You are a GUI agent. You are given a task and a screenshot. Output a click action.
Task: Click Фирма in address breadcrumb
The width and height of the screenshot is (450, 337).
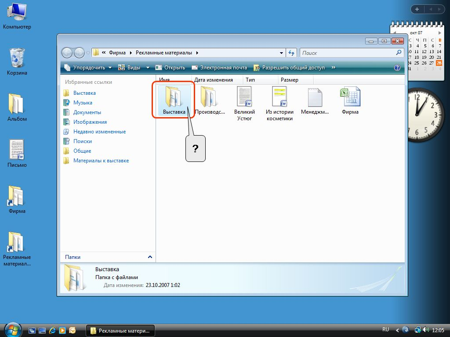pyautogui.click(x=117, y=53)
